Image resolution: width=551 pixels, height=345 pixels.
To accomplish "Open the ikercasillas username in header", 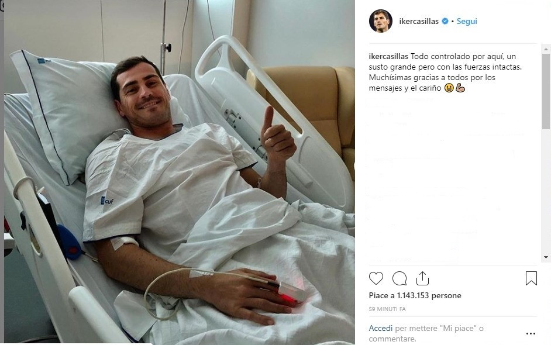I will 419,21.
